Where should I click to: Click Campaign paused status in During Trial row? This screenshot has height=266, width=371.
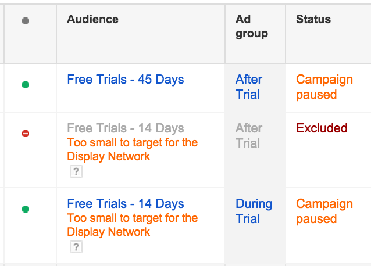(324, 211)
